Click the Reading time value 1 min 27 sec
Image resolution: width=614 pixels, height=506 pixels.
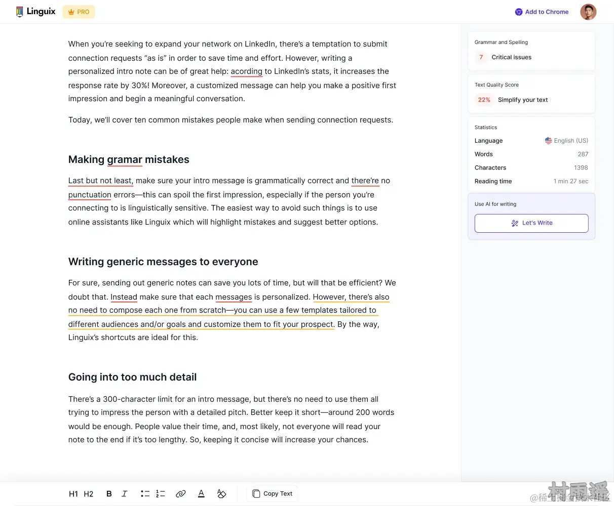coord(571,181)
